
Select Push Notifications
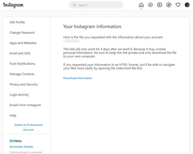22,64
